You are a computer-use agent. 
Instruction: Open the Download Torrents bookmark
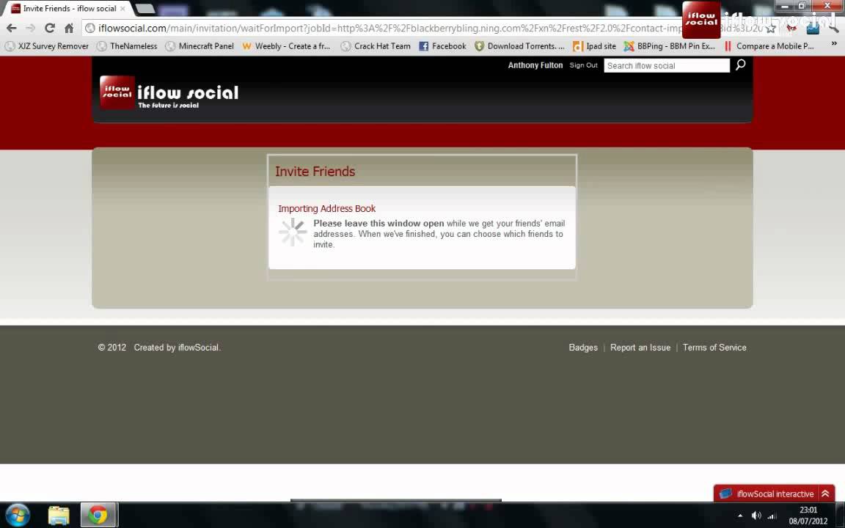(519, 46)
